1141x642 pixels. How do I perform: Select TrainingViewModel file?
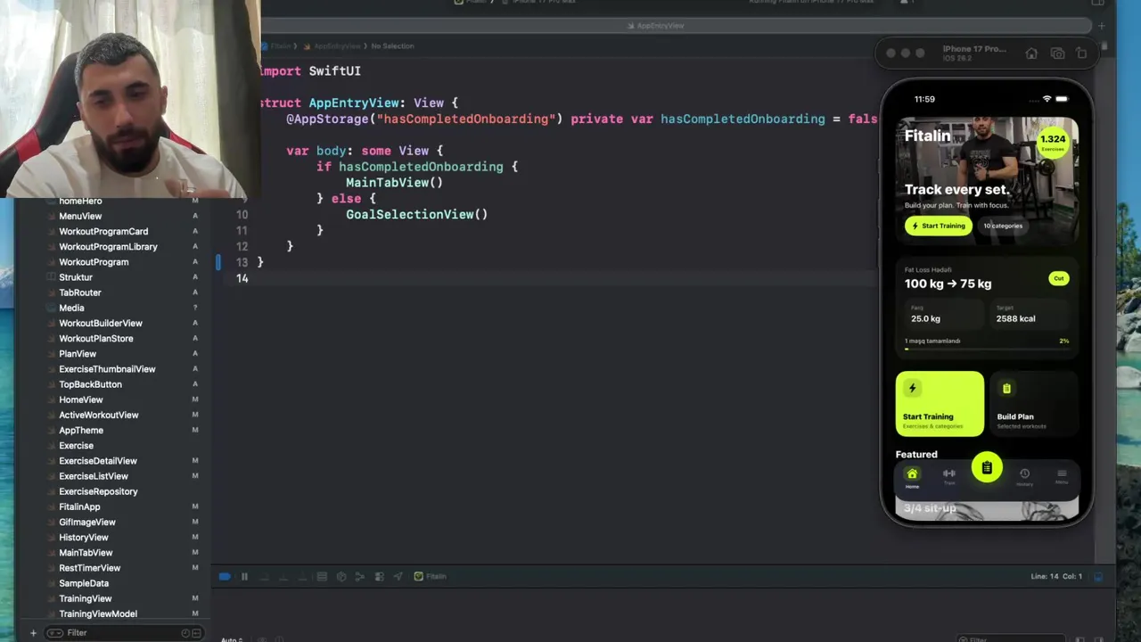[x=98, y=614]
